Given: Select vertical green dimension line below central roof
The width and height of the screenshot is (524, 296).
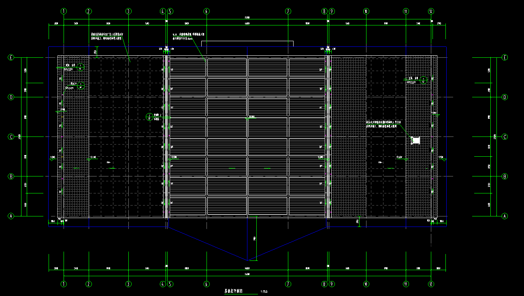Looking at the screenshot, I should tap(256, 238).
